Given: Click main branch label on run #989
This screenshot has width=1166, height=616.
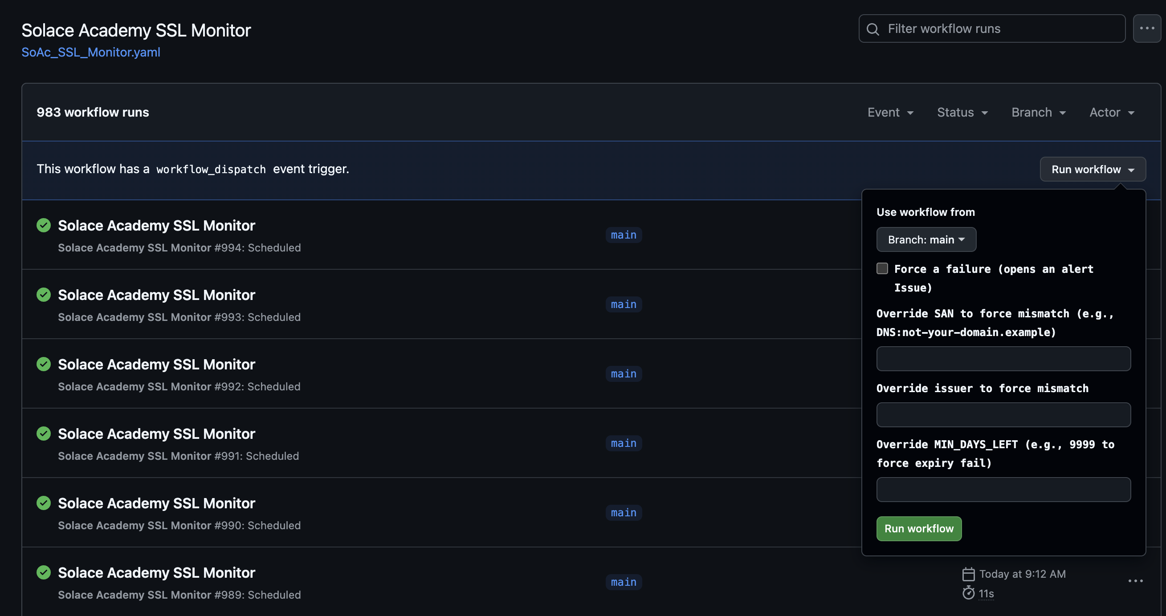Looking at the screenshot, I should tap(624, 582).
